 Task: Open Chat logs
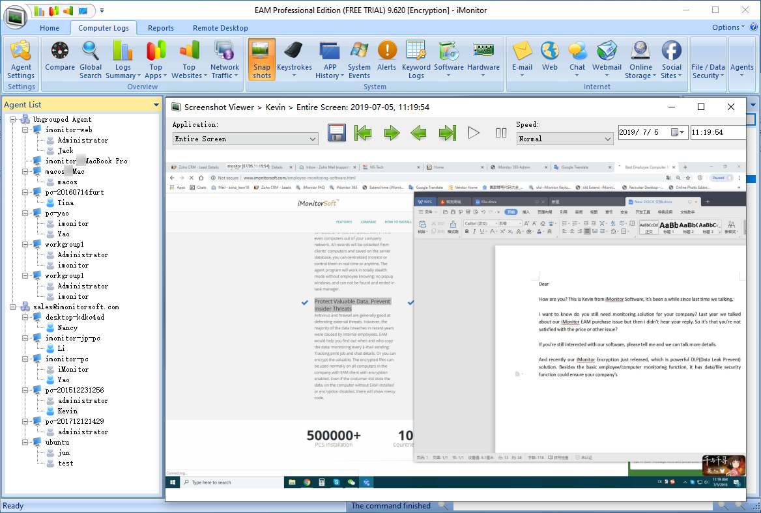[x=577, y=60]
